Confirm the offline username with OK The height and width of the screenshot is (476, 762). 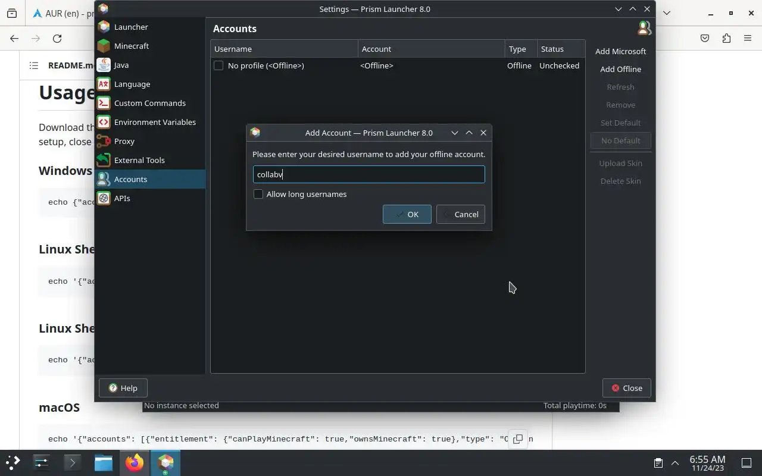click(407, 214)
